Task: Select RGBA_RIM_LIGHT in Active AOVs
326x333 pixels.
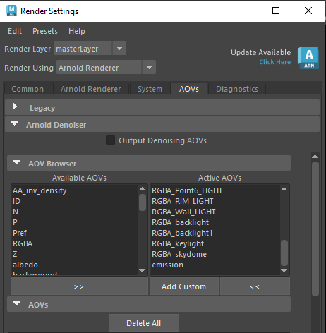Action: [183, 201]
